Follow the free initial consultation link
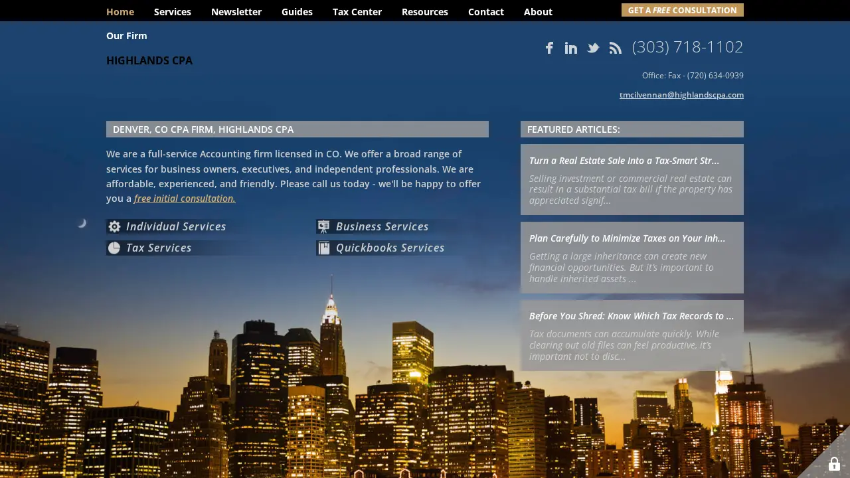 click(x=185, y=199)
